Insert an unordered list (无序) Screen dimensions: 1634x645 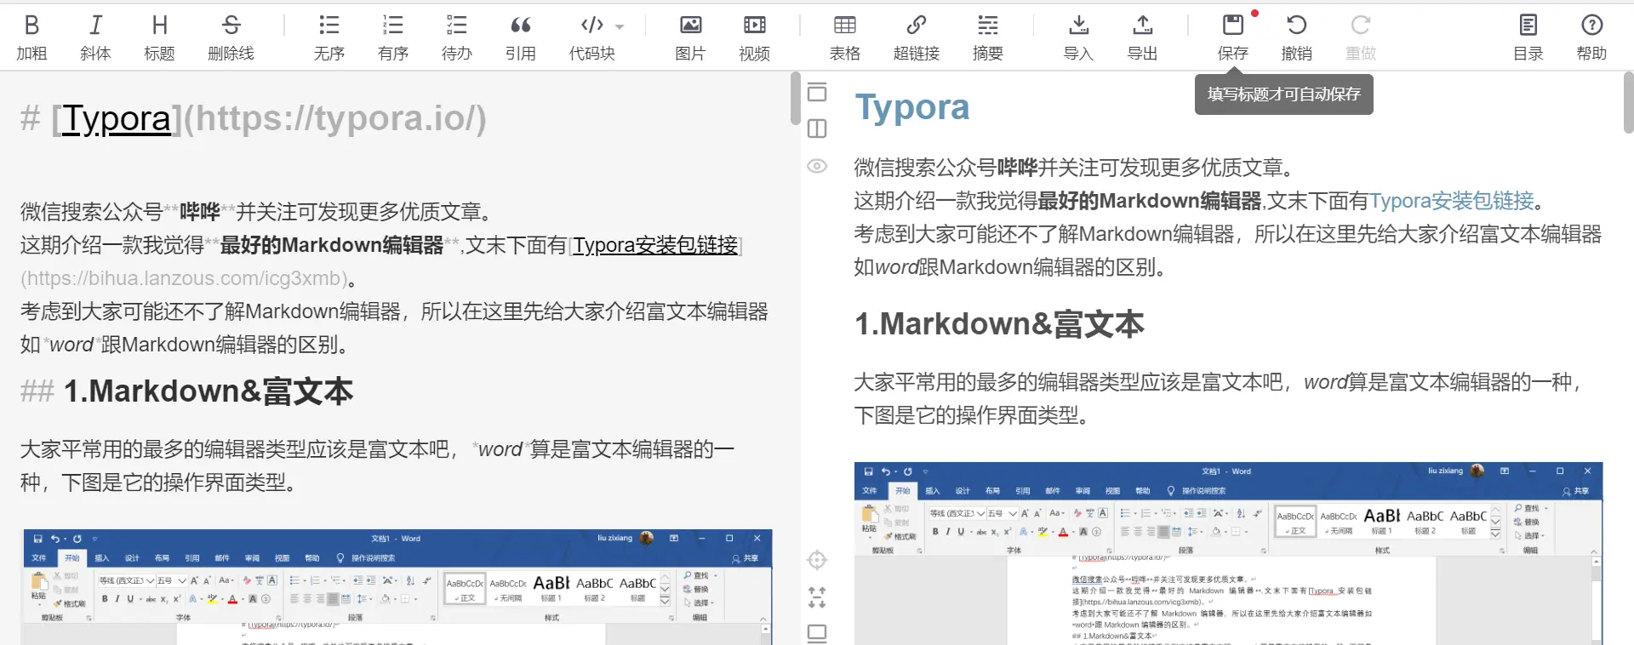(329, 37)
